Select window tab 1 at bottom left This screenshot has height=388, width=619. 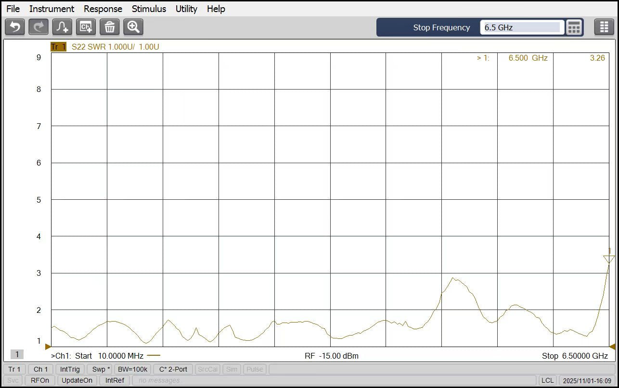(16, 354)
